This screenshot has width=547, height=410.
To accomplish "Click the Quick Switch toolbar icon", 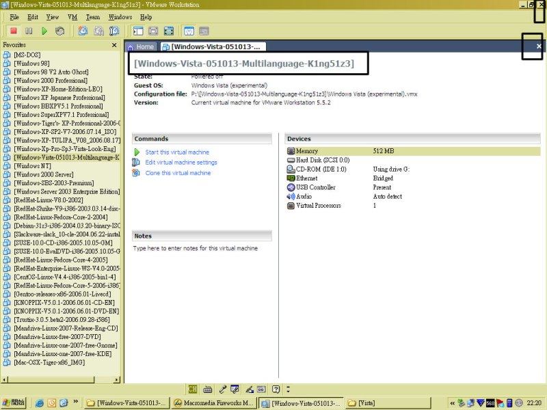I will click(x=153, y=31).
